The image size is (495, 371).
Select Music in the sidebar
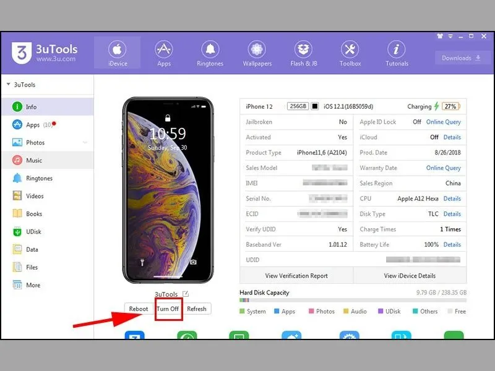pos(48,160)
